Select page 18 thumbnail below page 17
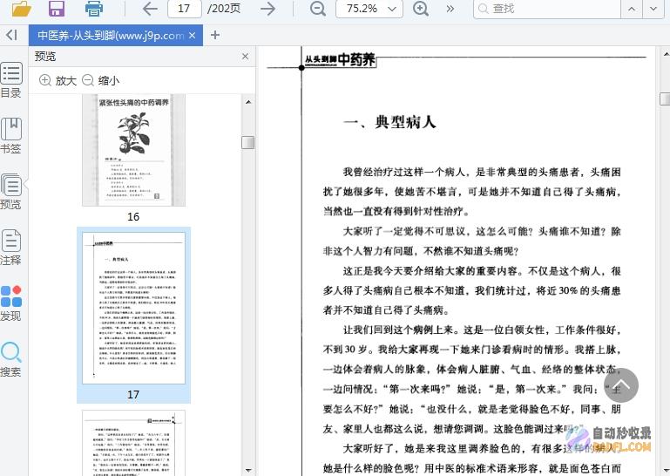Image resolution: width=670 pixels, height=476 pixels. pos(134,443)
